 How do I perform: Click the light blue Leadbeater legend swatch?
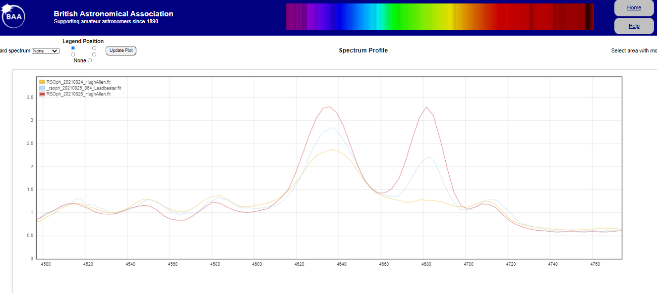(x=42, y=88)
